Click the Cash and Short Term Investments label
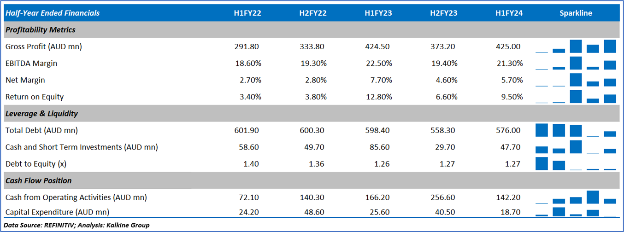This screenshot has height=232, width=624. tap(82, 147)
